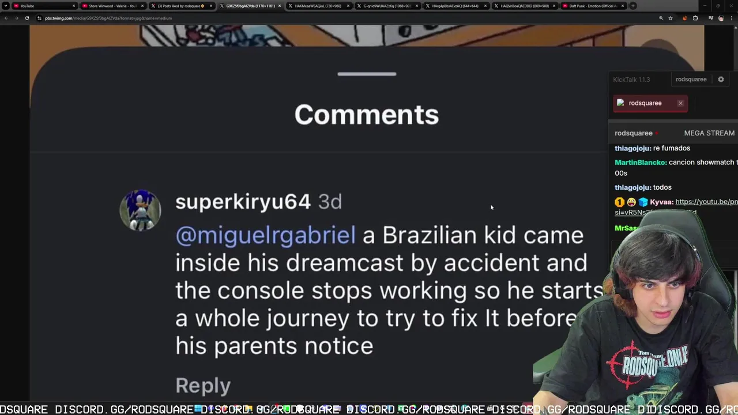Open KickTalk settings gear icon
The width and height of the screenshot is (738, 415).
[721, 80]
